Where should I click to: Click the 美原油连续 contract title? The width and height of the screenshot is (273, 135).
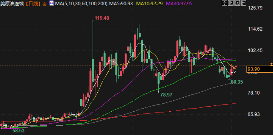12,4
